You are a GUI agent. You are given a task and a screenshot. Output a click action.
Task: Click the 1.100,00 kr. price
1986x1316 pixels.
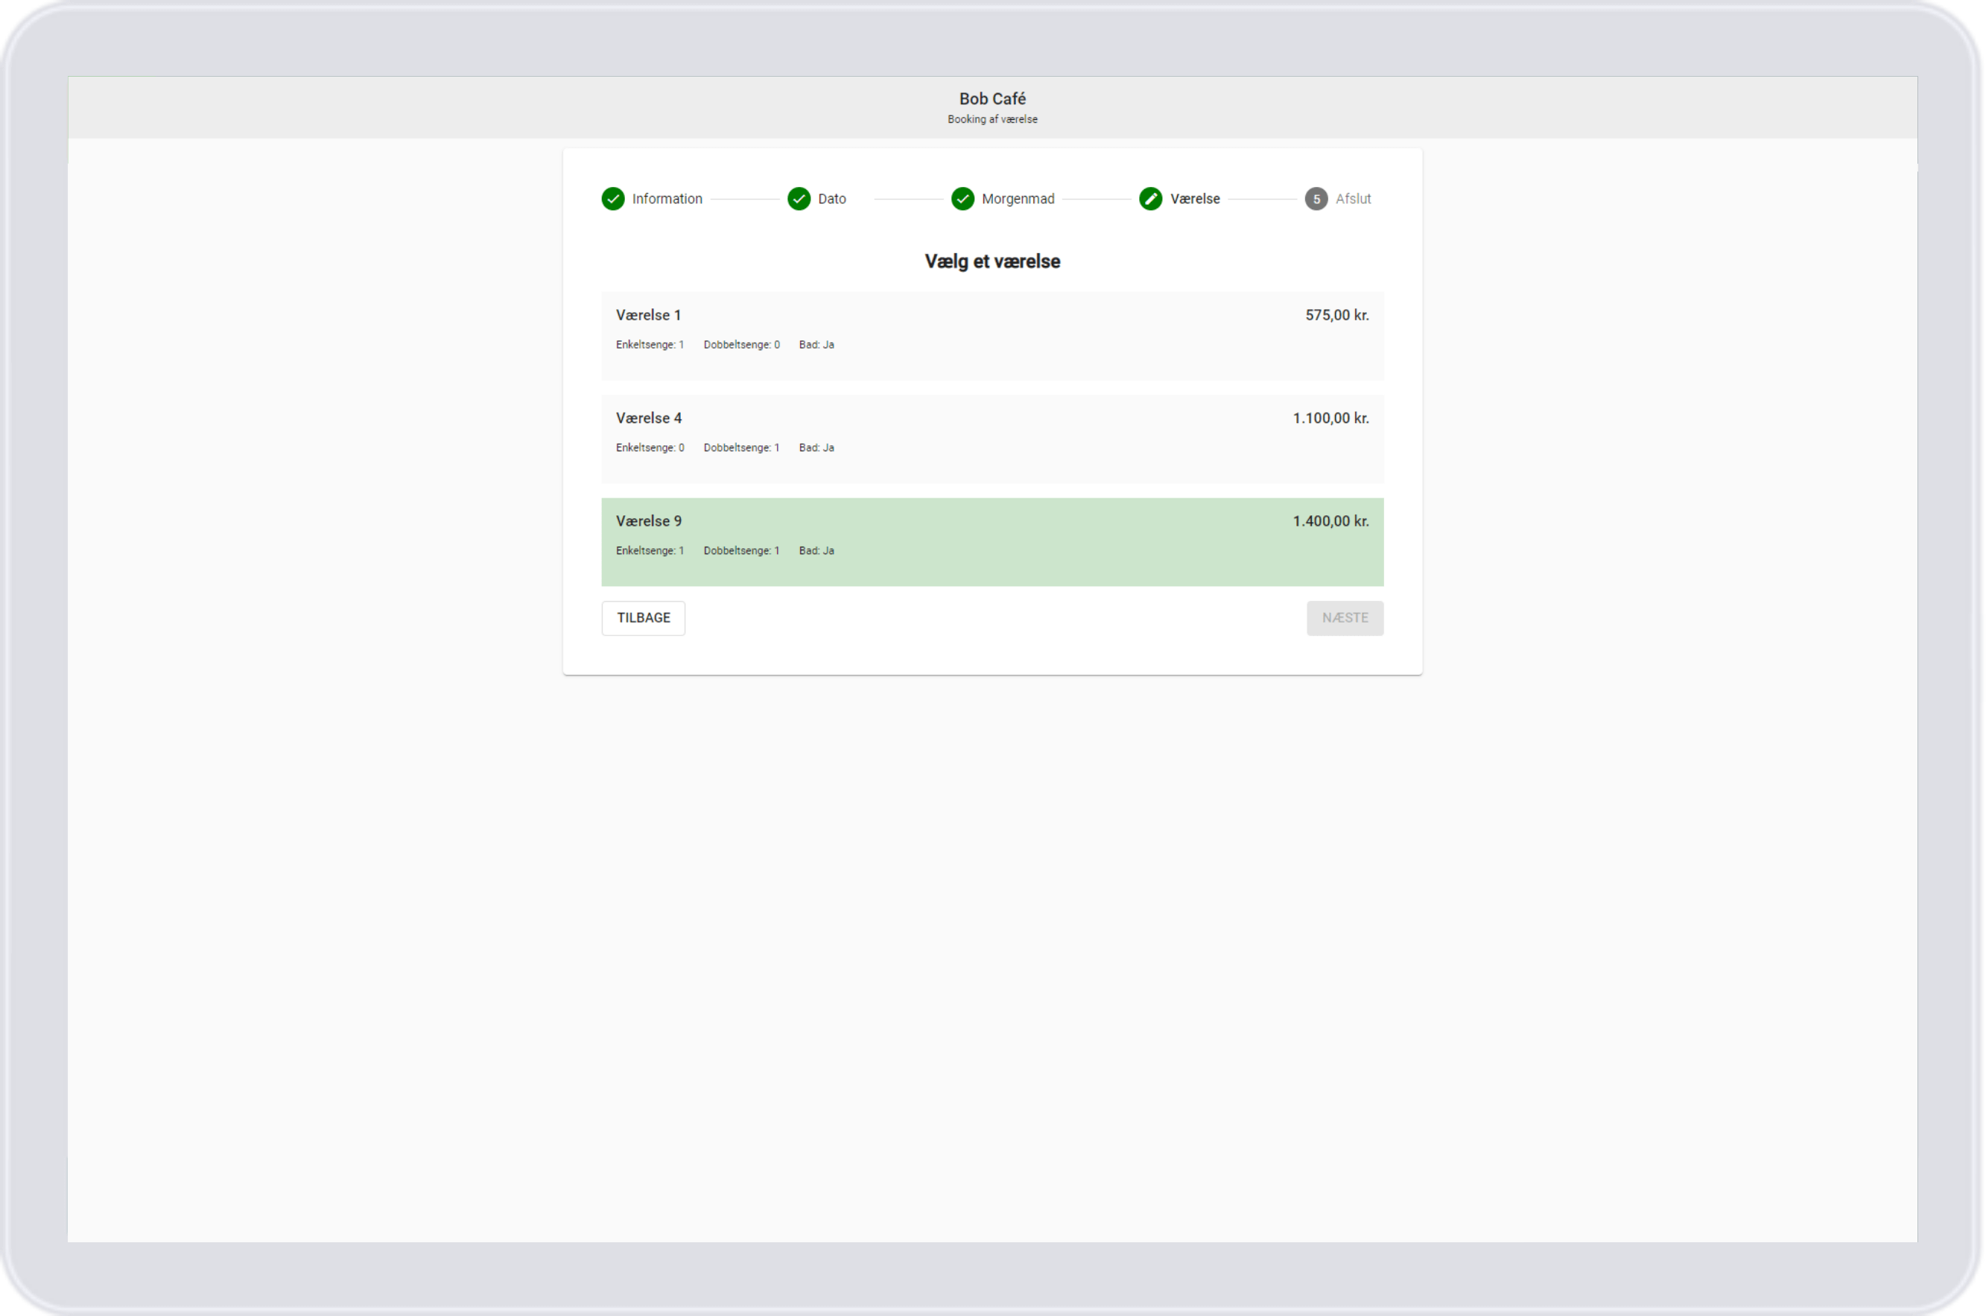1331,418
